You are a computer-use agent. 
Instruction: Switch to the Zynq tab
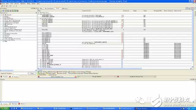[x=41, y=9]
